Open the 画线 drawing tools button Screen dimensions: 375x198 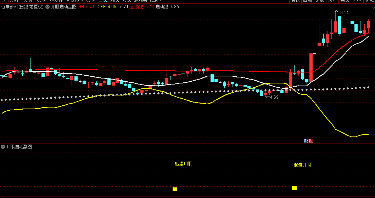[345, 1]
